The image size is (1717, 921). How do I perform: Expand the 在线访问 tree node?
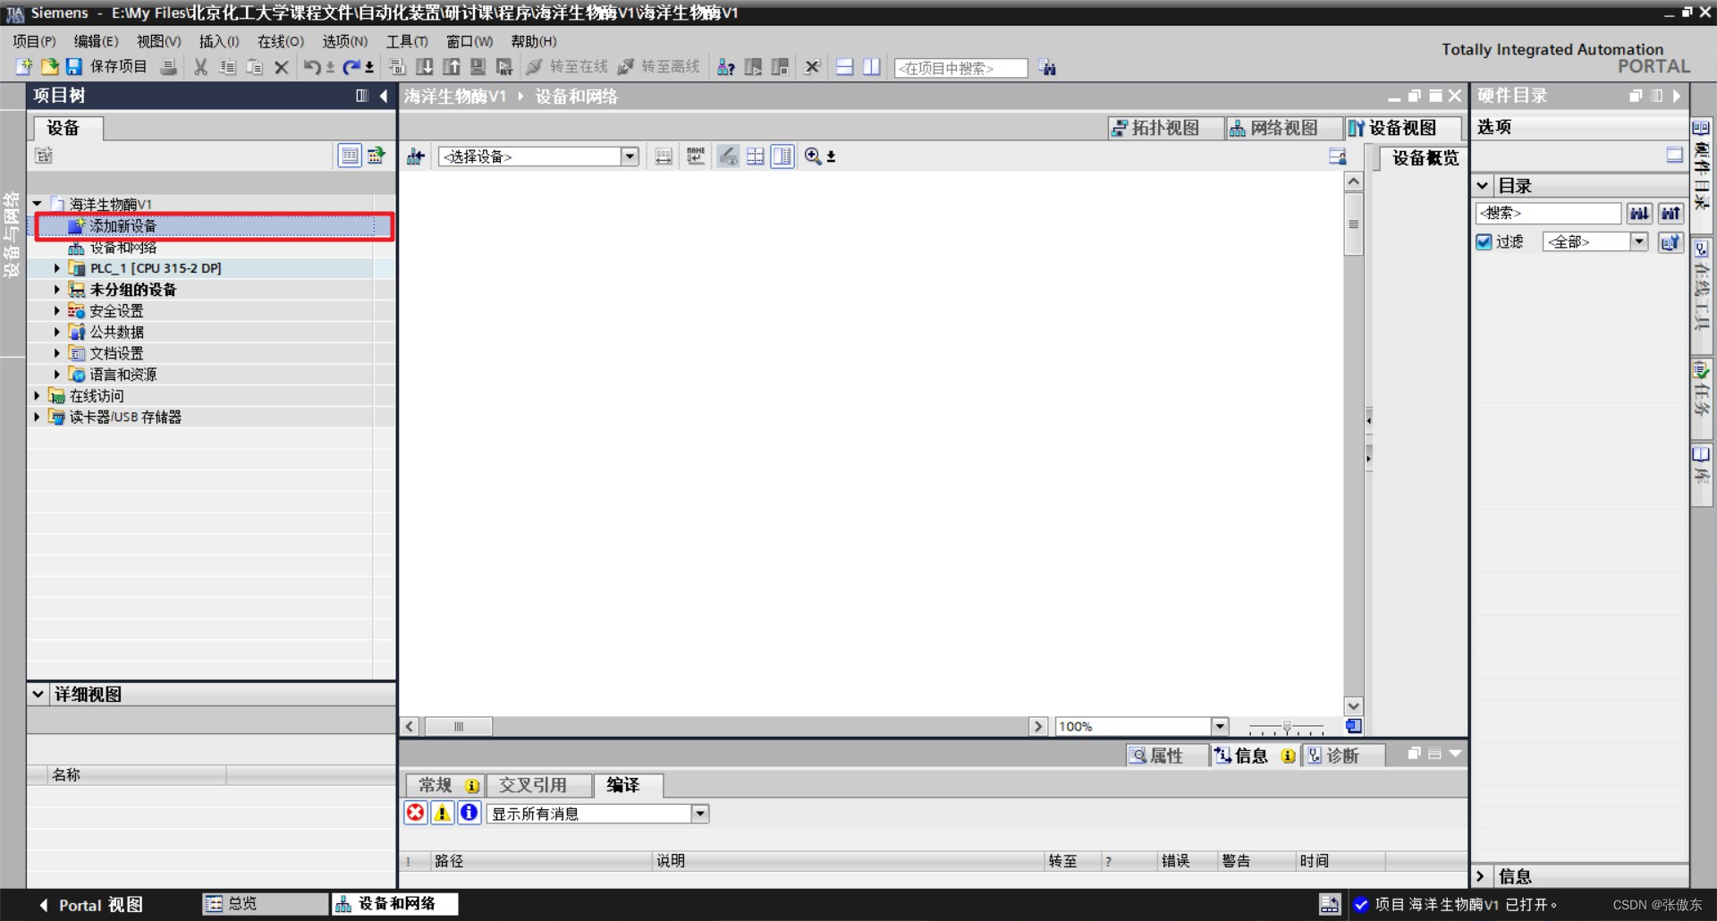pyautogui.click(x=37, y=395)
